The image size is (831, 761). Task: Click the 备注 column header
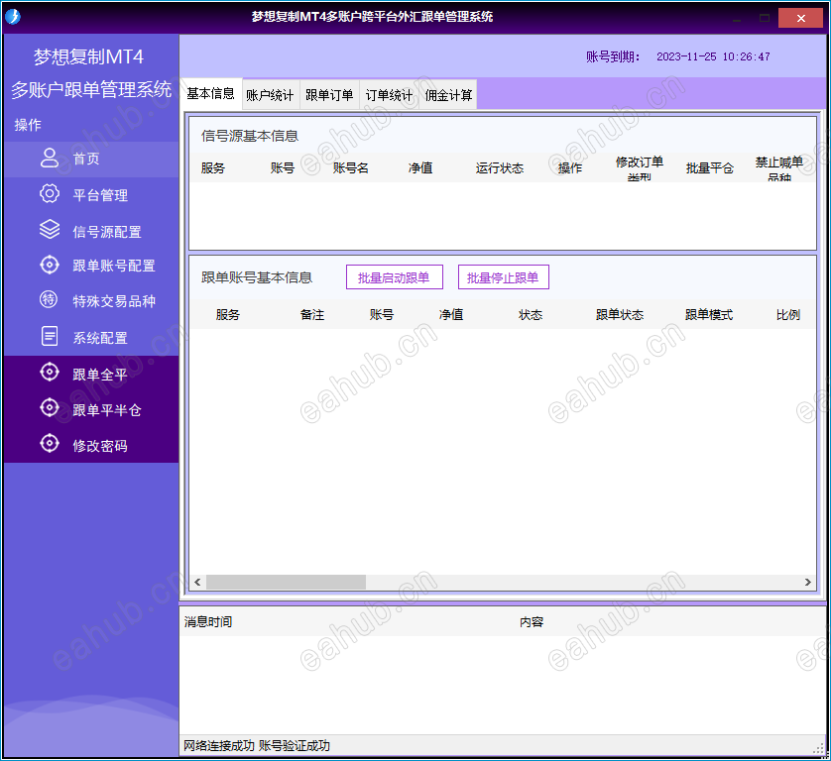pos(312,315)
